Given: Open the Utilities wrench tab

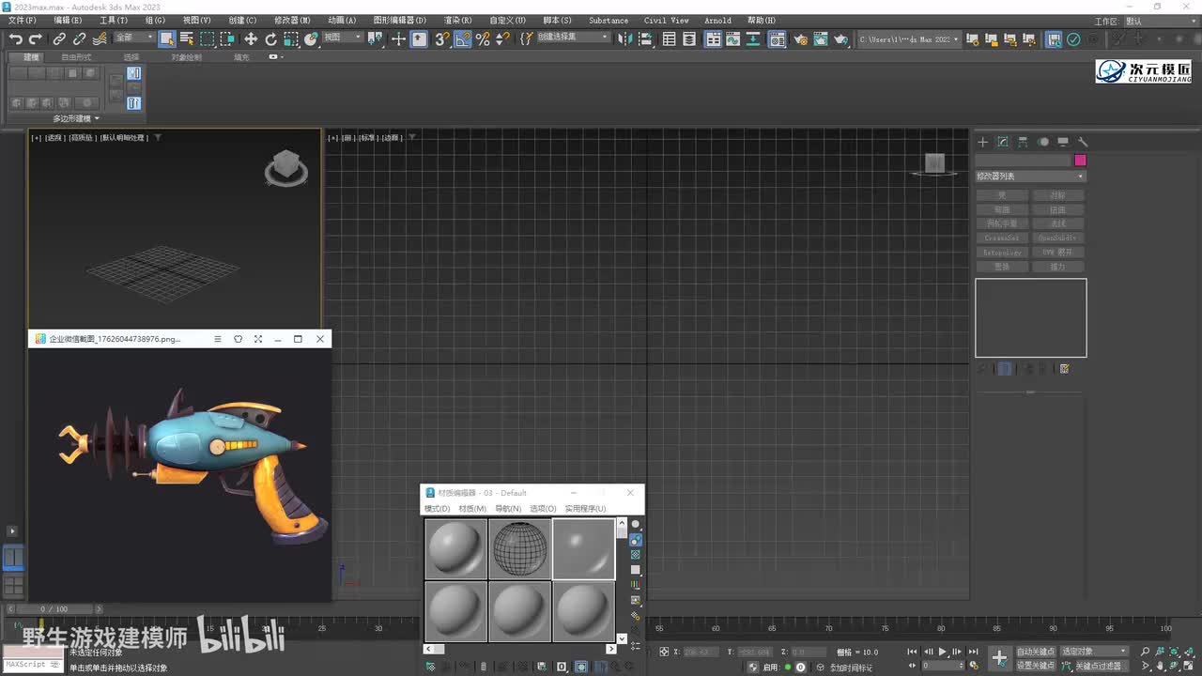Looking at the screenshot, I should click(x=1083, y=142).
